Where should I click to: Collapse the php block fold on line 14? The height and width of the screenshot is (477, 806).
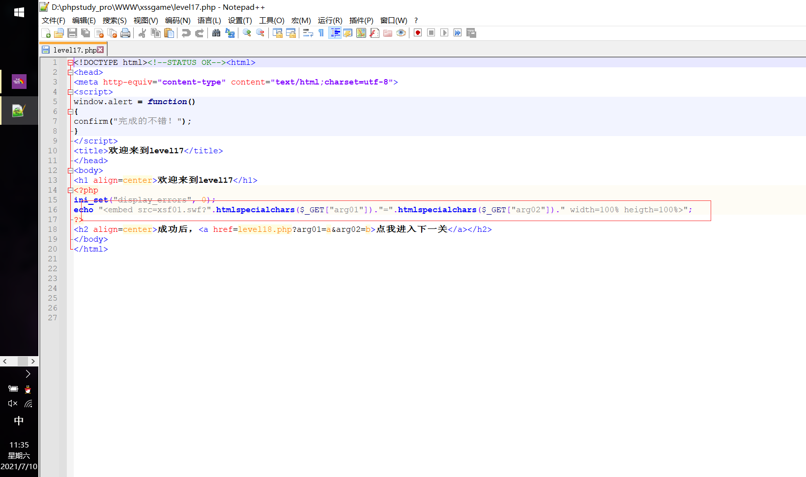(x=70, y=190)
